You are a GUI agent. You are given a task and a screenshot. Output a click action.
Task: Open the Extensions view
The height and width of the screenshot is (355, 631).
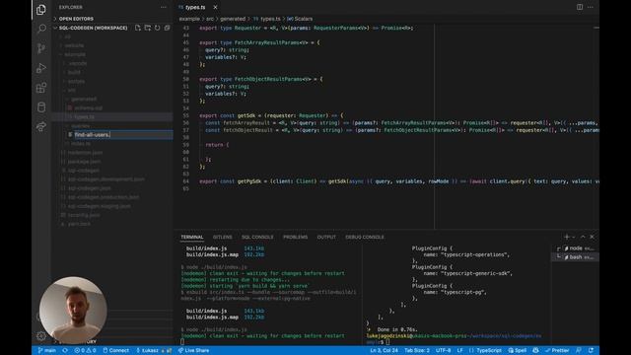[41, 88]
